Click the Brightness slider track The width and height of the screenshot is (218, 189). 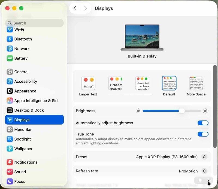(x=172, y=111)
